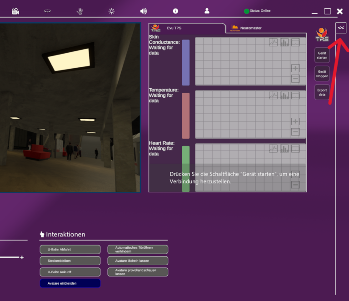Select bar chart view for Skin Conductance

284,42
